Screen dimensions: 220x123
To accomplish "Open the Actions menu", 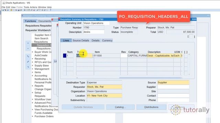I will point(34,7).
